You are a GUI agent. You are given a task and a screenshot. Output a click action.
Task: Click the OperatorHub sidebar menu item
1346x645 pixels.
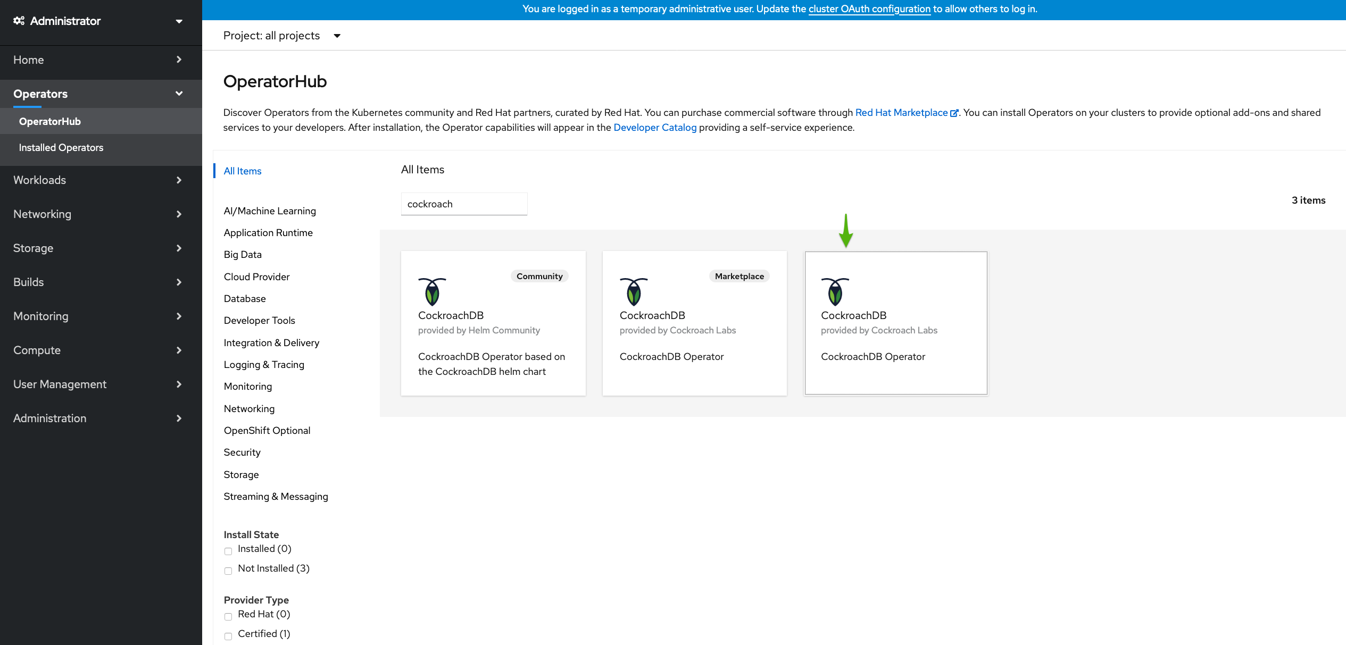(49, 121)
